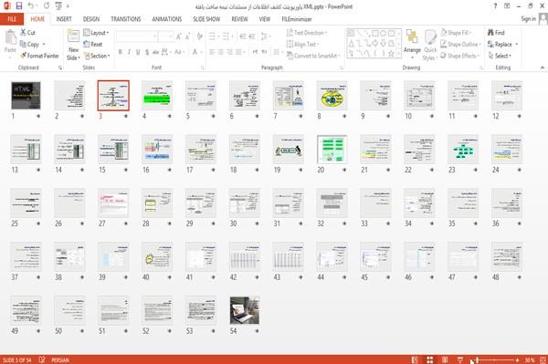Open the Layout dropdown

(x=96, y=33)
